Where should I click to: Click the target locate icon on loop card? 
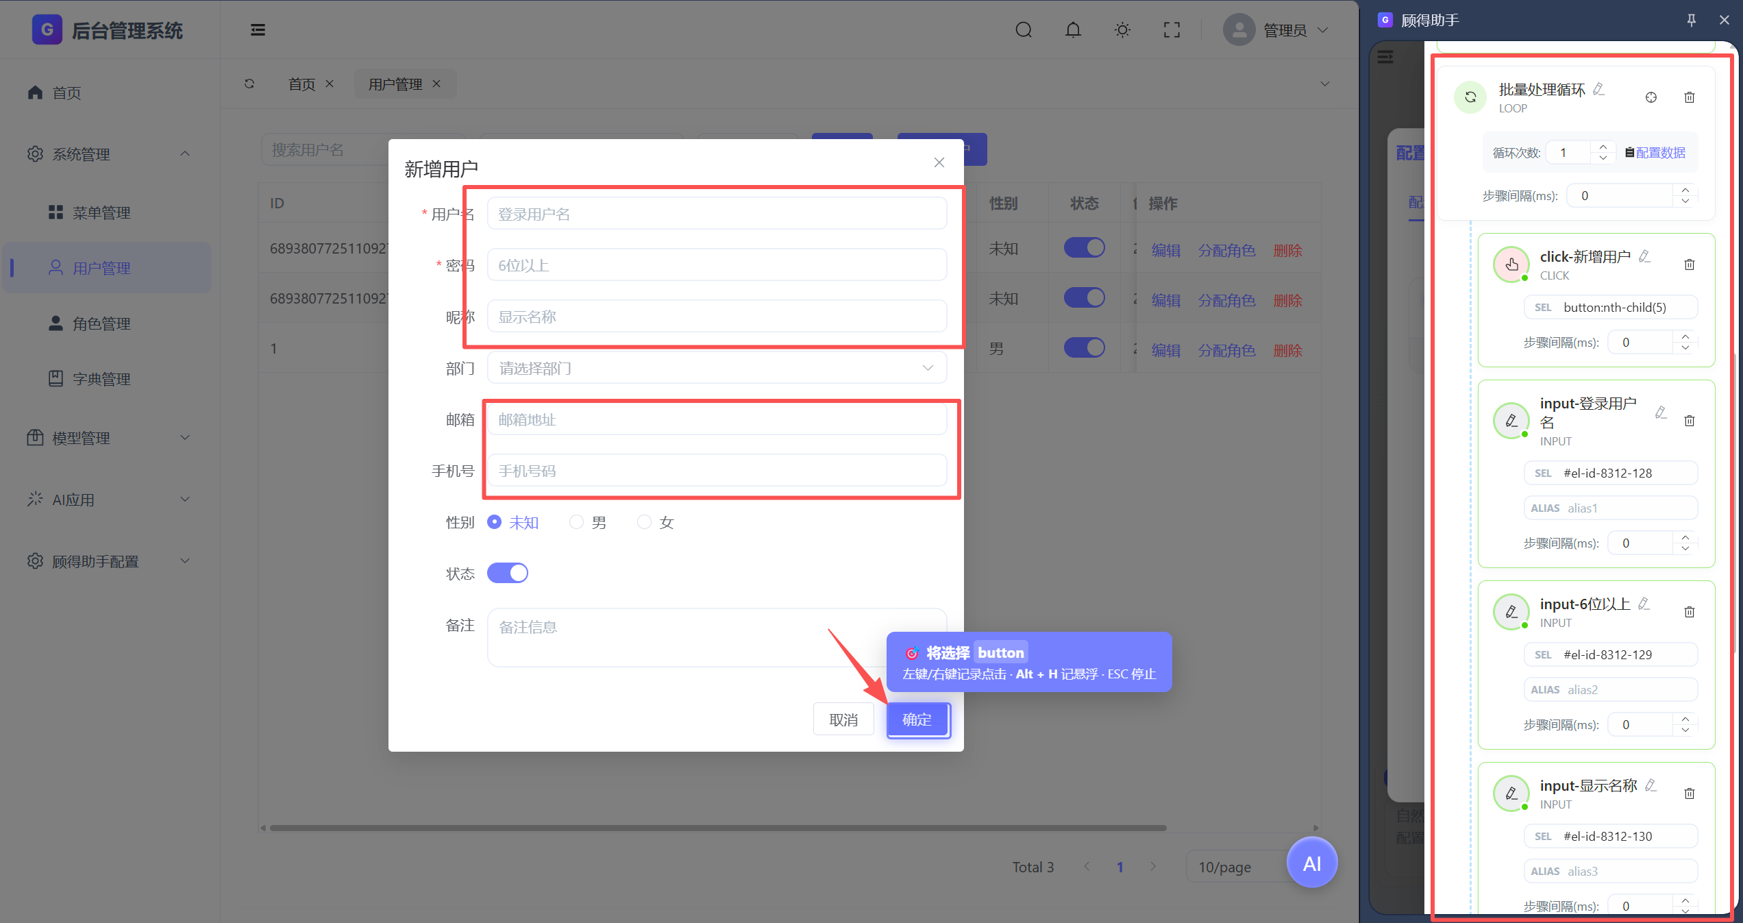[1651, 97]
